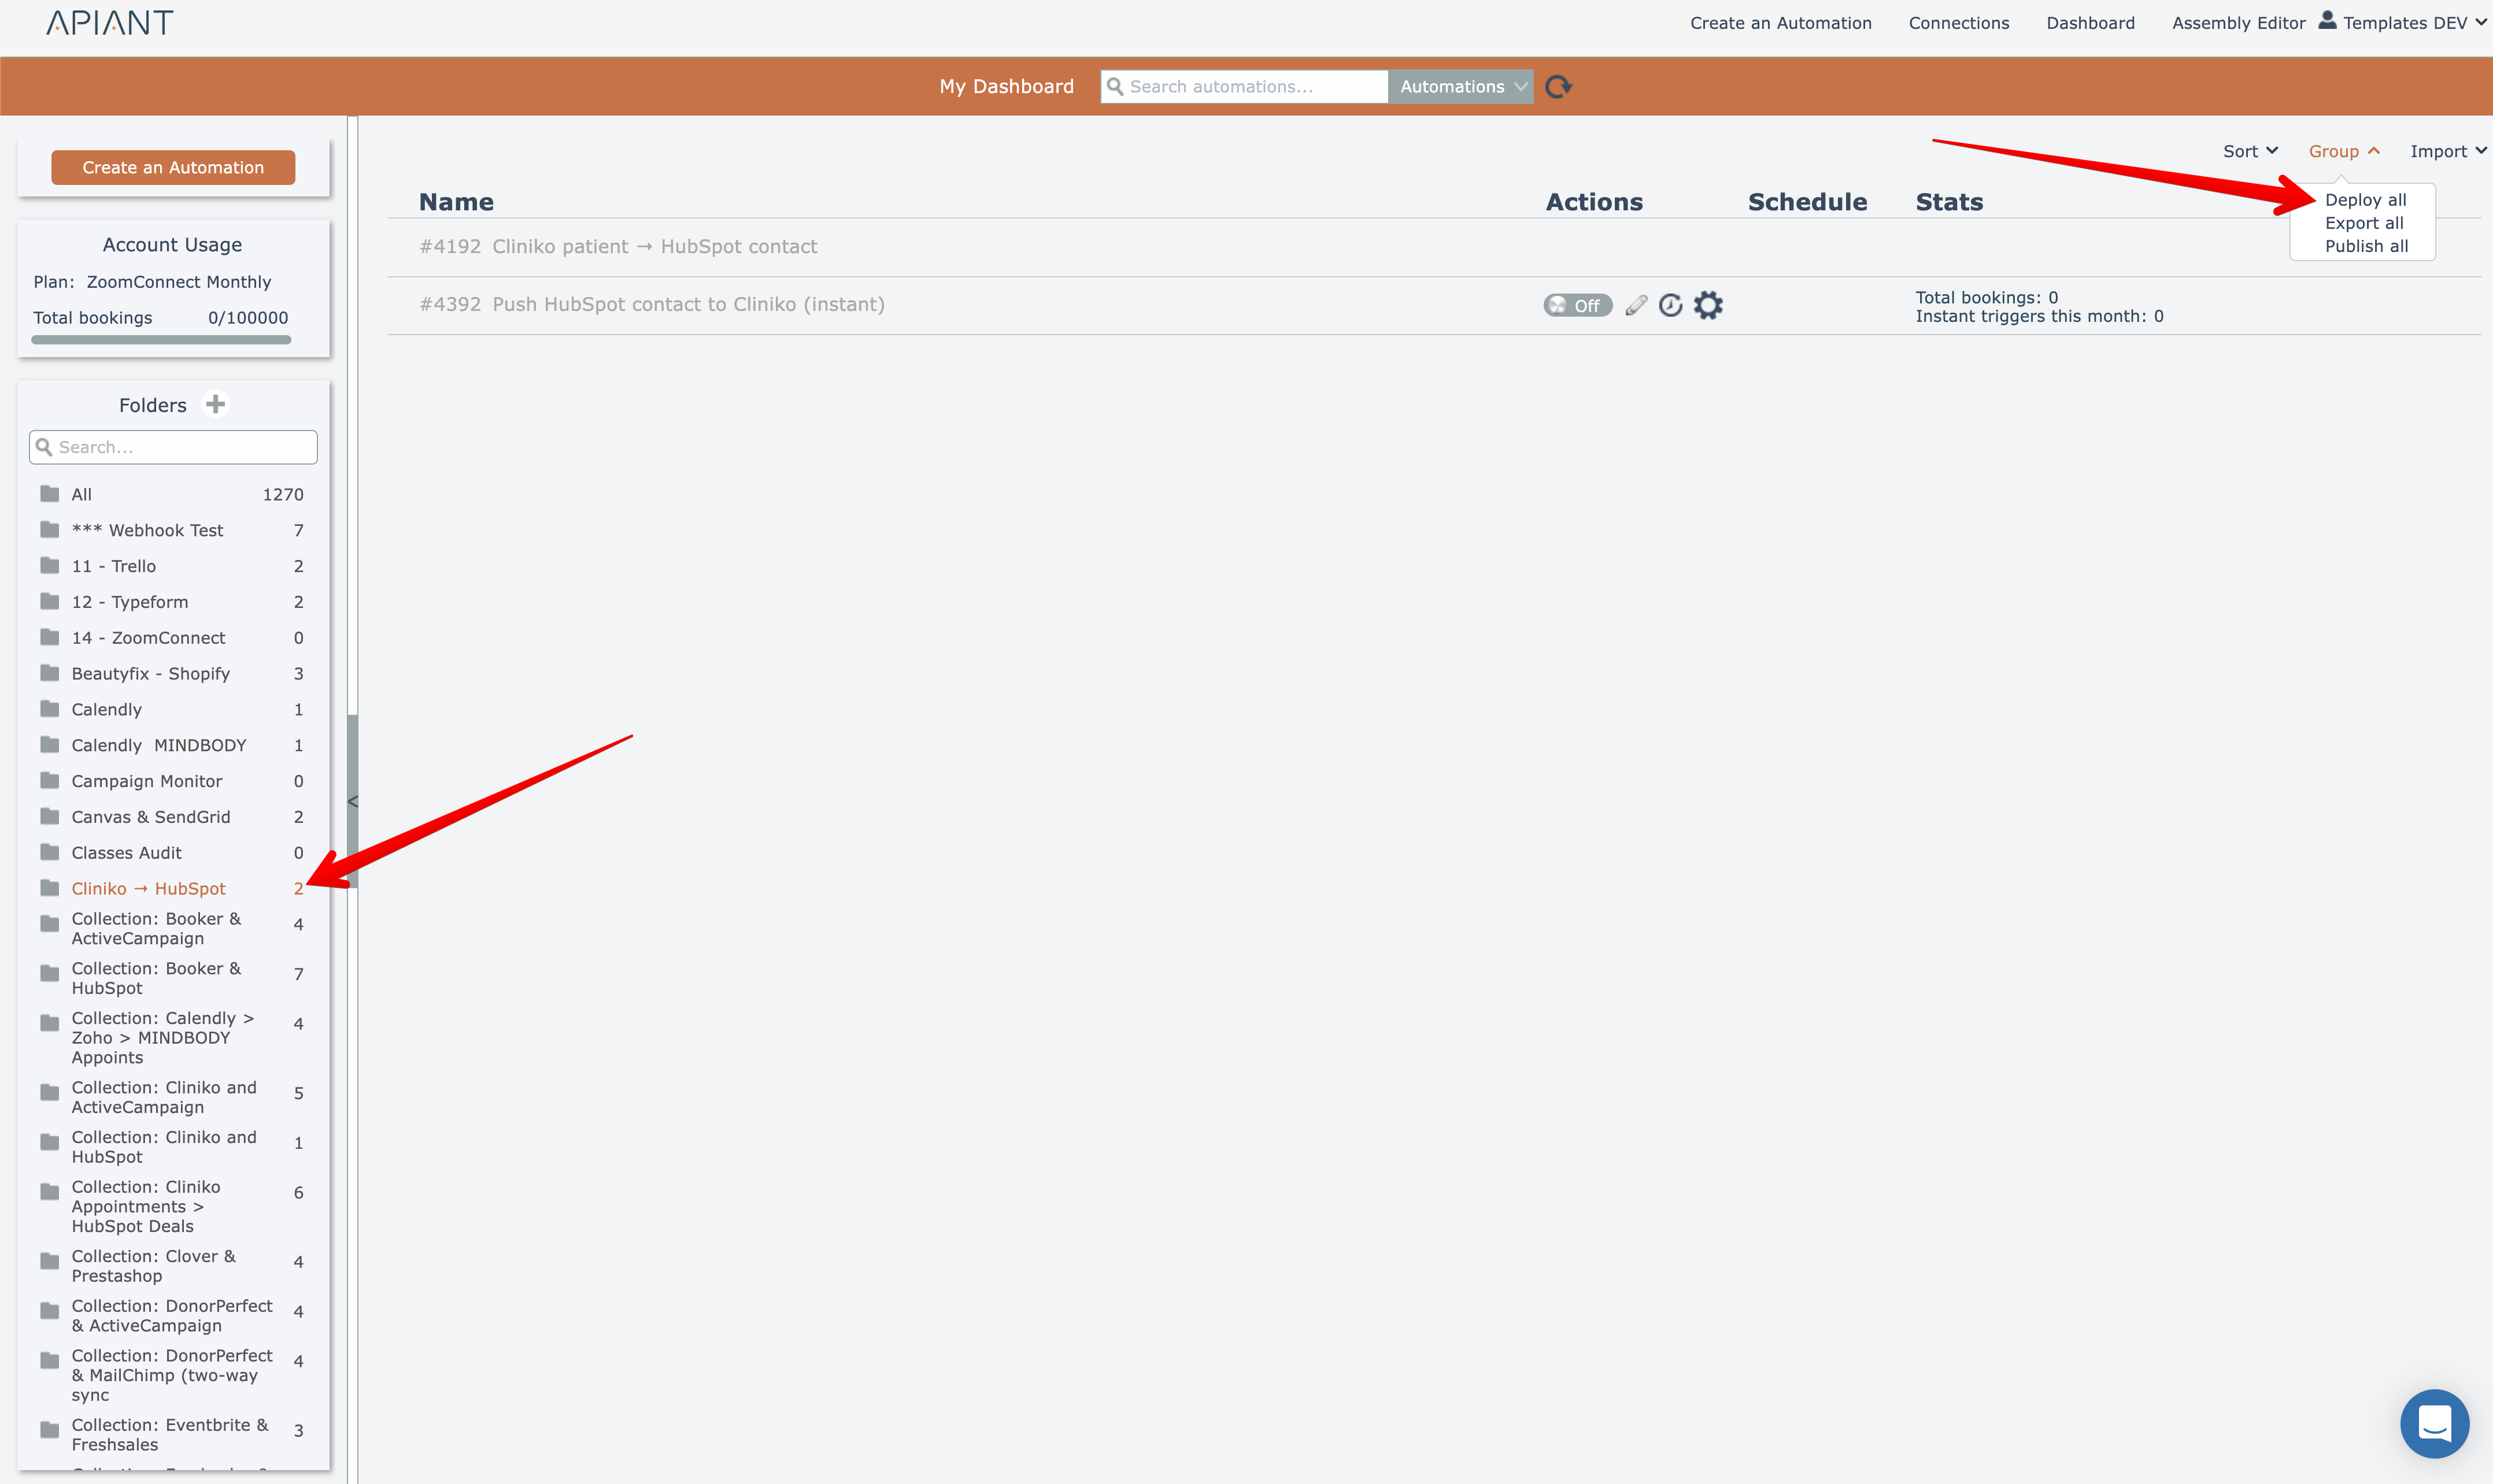Click the Total bookings usage progress bar
Viewport: 2493px width, 1484px height.
(161, 340)
